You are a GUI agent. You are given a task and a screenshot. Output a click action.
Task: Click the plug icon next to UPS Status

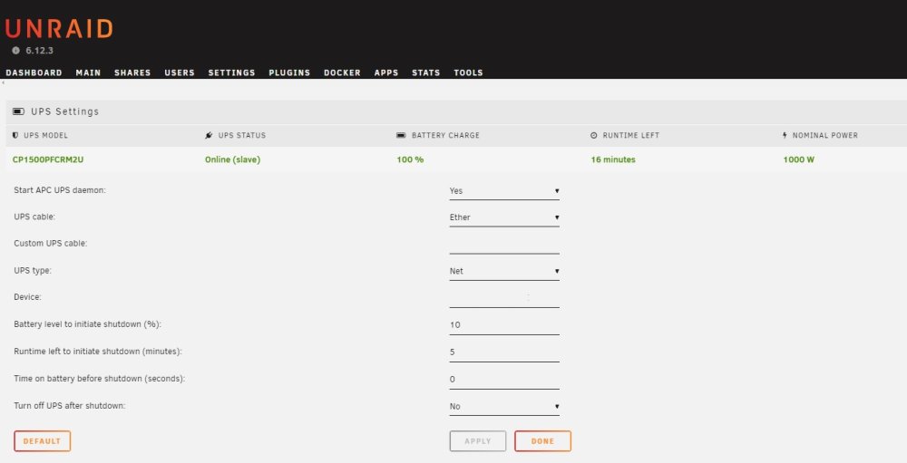click(209, 135)
